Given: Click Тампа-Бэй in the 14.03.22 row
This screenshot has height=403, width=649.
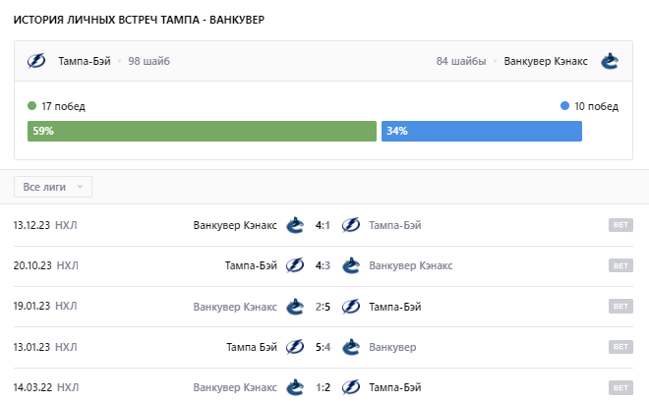Looking at the screenshot, I should pos(395,387).
